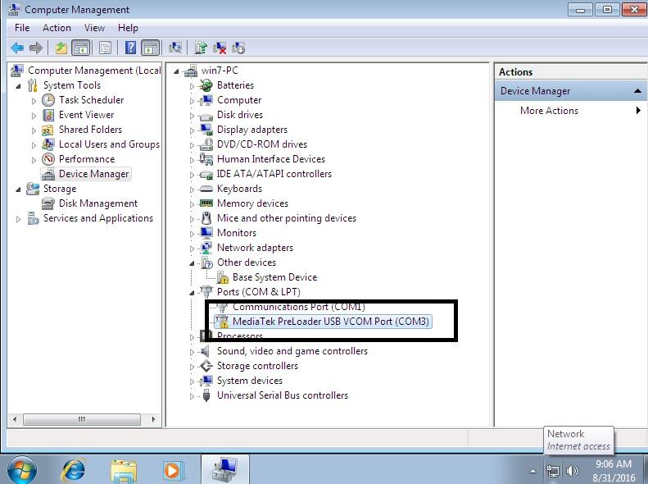Click left arrow of console tree scrollbar
The width and height of the screenshot is (648, 484).
point(16,419)
